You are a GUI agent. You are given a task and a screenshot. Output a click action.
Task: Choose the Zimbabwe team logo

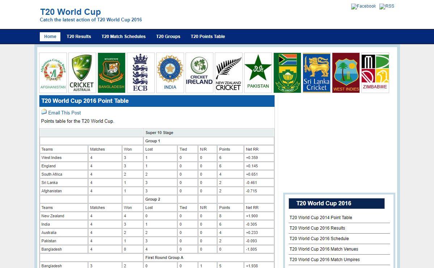(375, 73)
